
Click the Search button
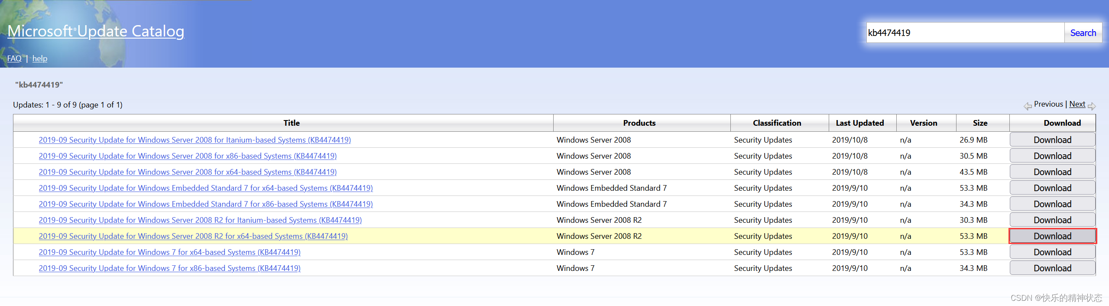1083,33
